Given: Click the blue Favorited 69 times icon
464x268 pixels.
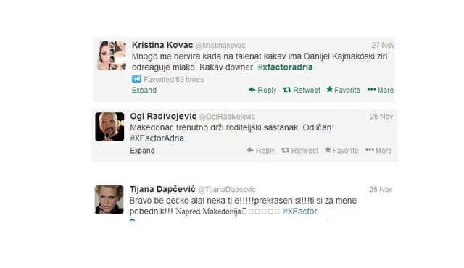Looking at the screenshot, I should pyautogui.click(x=136, y=79).
